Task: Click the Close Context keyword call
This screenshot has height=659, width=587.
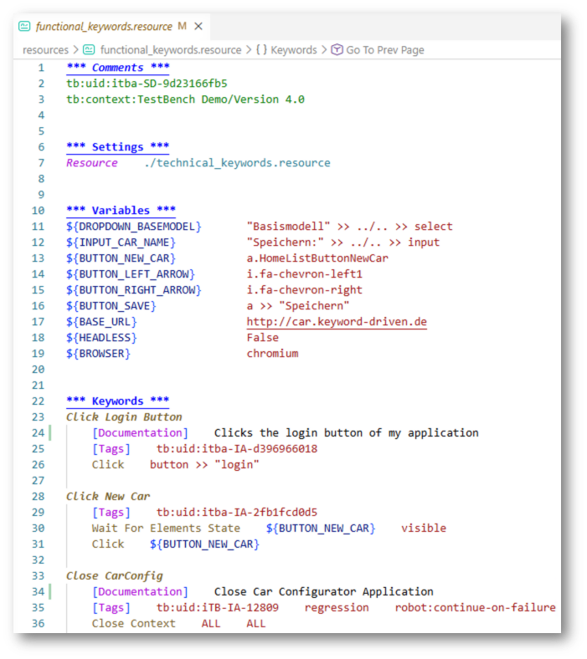Action: pyautogui.click(x=134, y=624)
